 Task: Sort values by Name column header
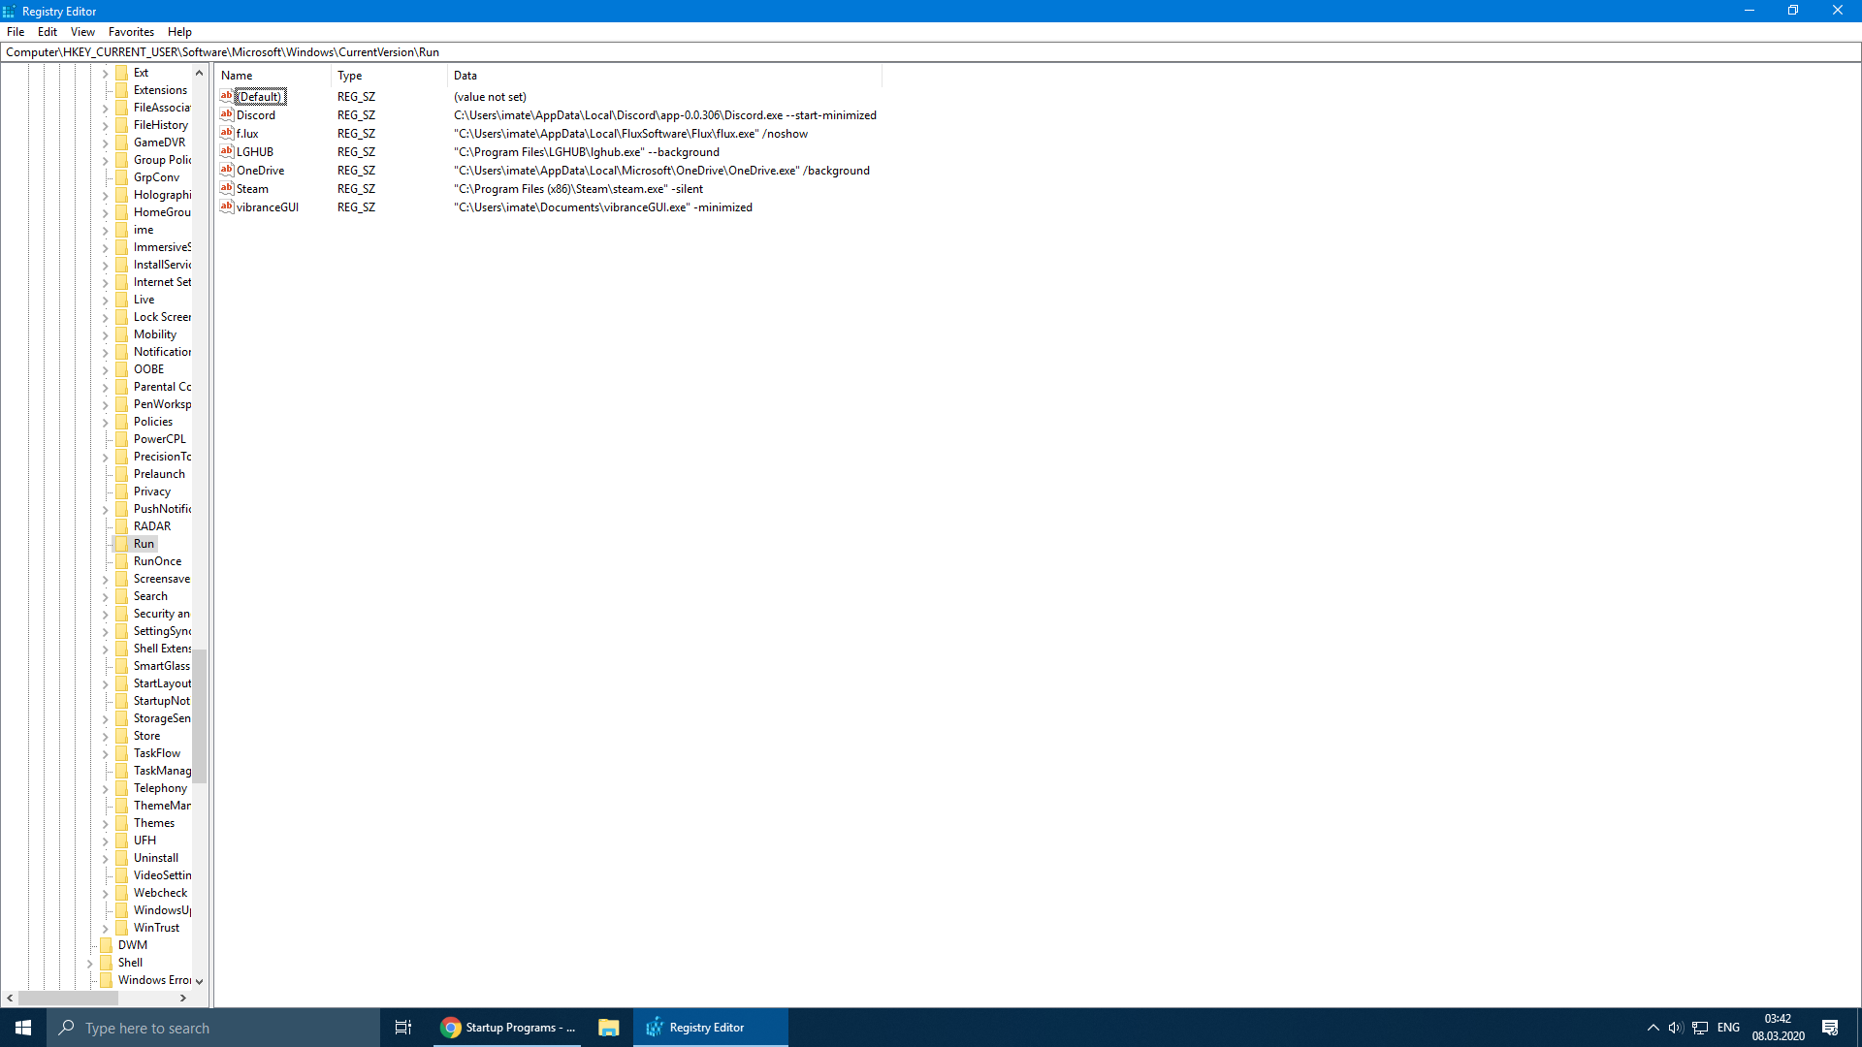[x=273, y=76]
